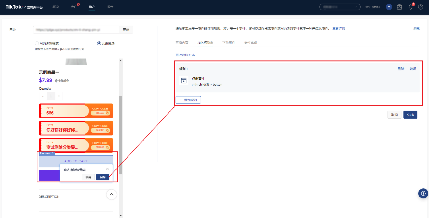Open the notifications bell icon
This screenshot has height=218, width=429.
(x=410, y=7)
